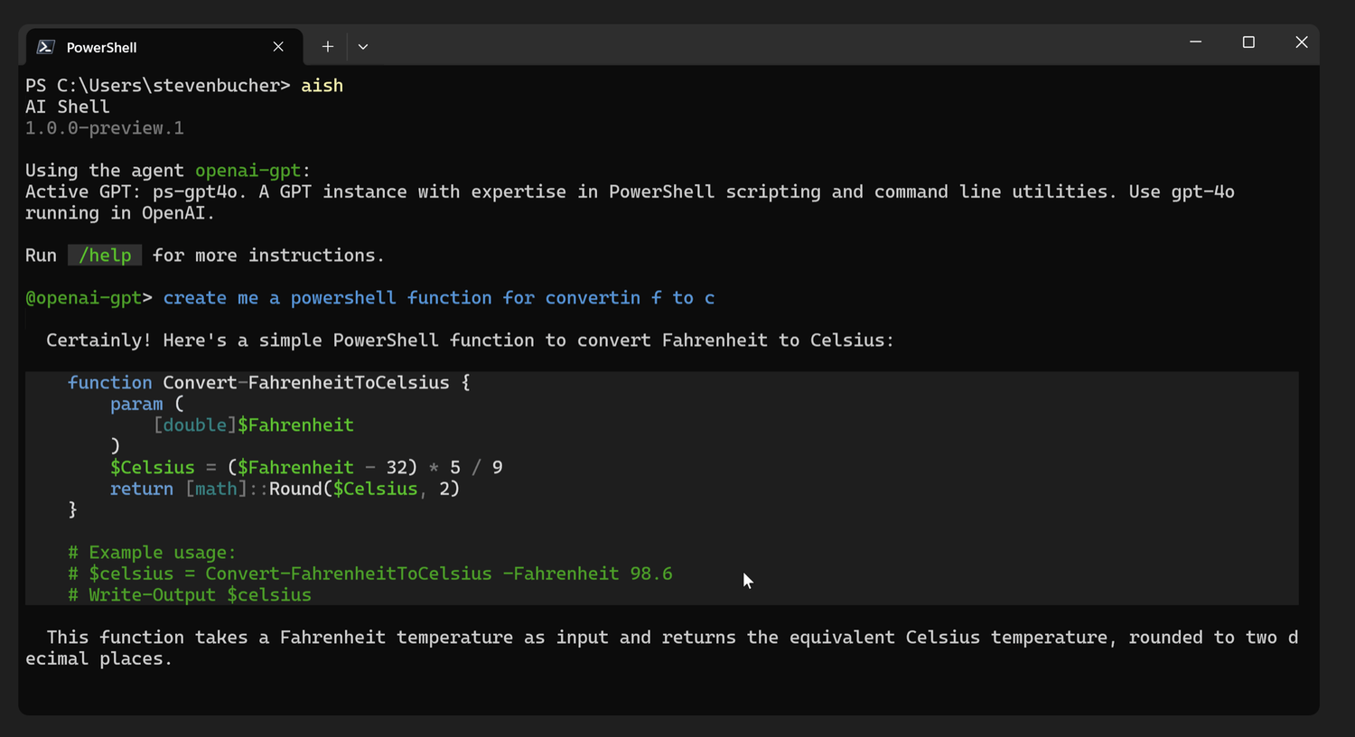
Task: Click the PowerShell icon in the tab
Action: [46, 47]
